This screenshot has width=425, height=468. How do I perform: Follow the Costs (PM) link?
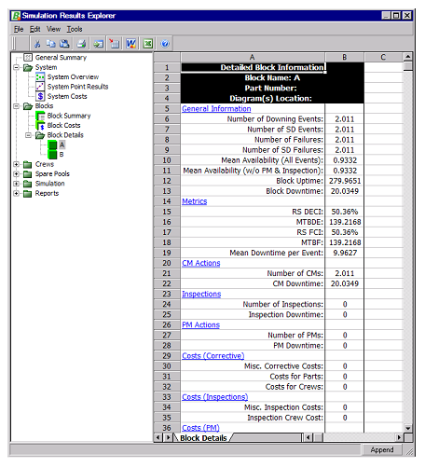coord(200,428)
